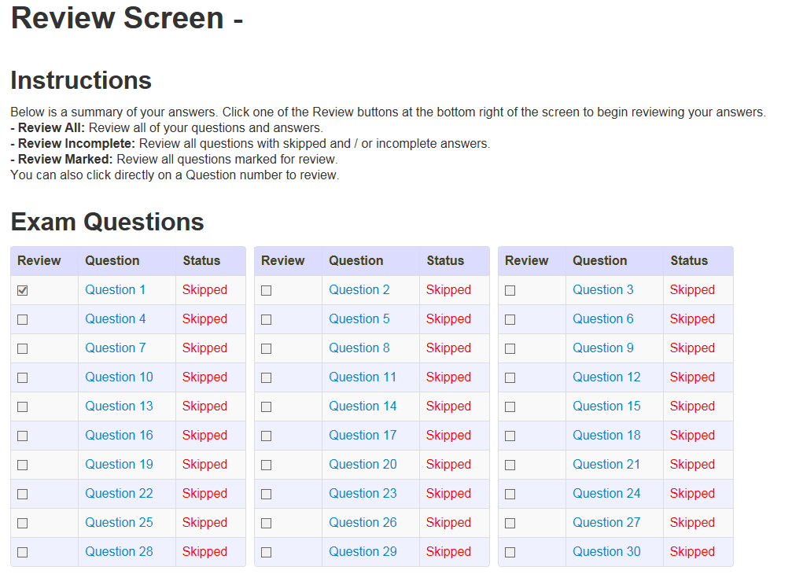Tick the review checkbox for Question 11

click(266, 378)
